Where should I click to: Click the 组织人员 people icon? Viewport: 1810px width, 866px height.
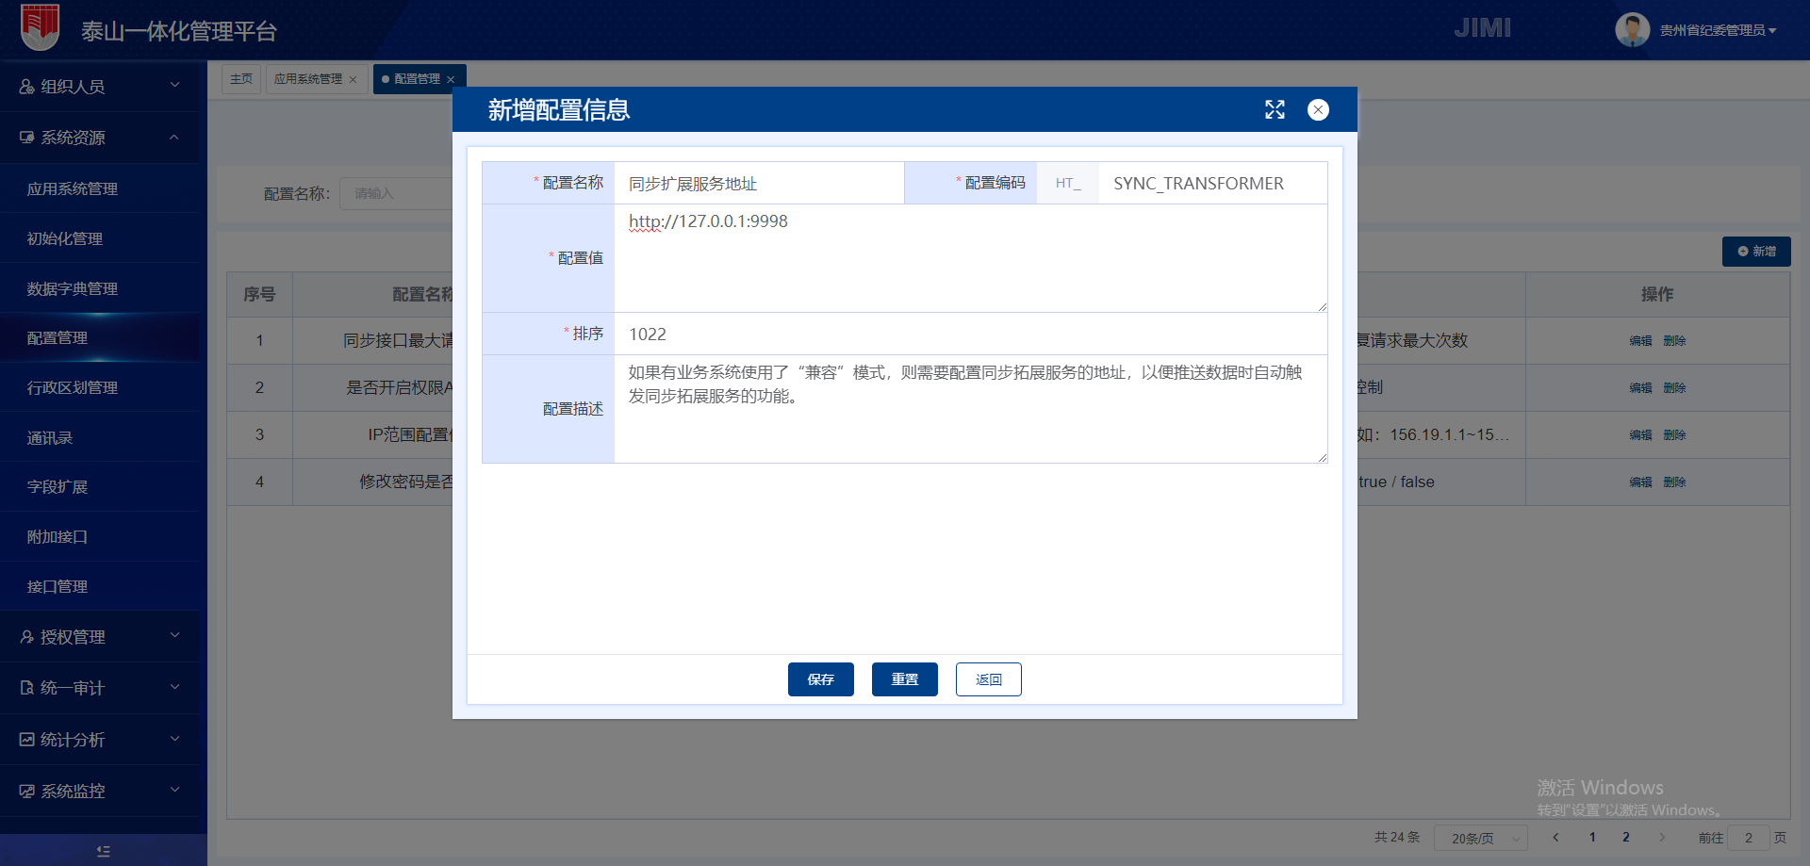(26, 87)
